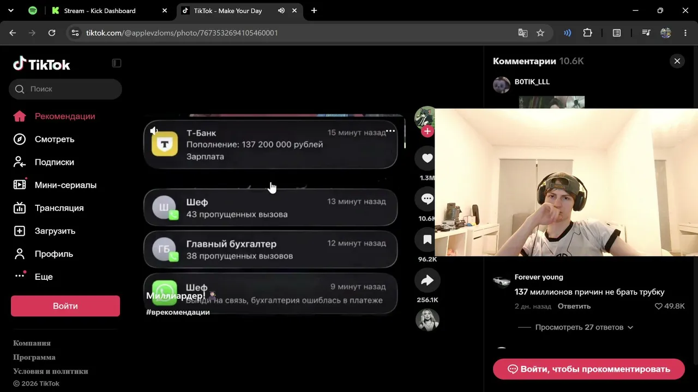This screenshot has width=698, height=392.
Task: Click the red Войти button
Action: click(65, 306)
